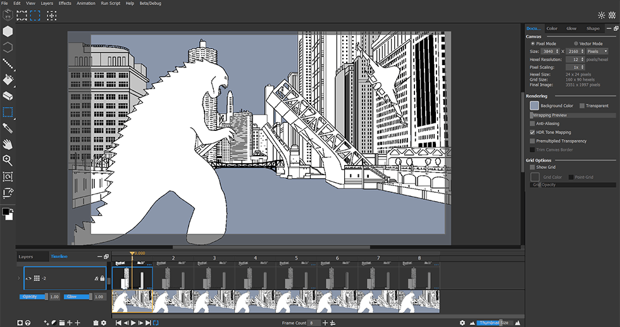Image resolution: width=620 pixels, height=327 pixels.
Task: Open the File menu
Action: [x=4, y=3]
